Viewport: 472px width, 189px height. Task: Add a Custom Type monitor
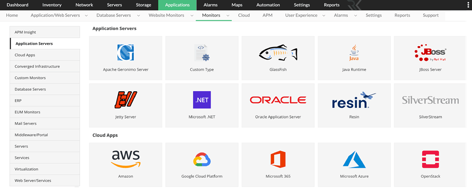[202, 53]
